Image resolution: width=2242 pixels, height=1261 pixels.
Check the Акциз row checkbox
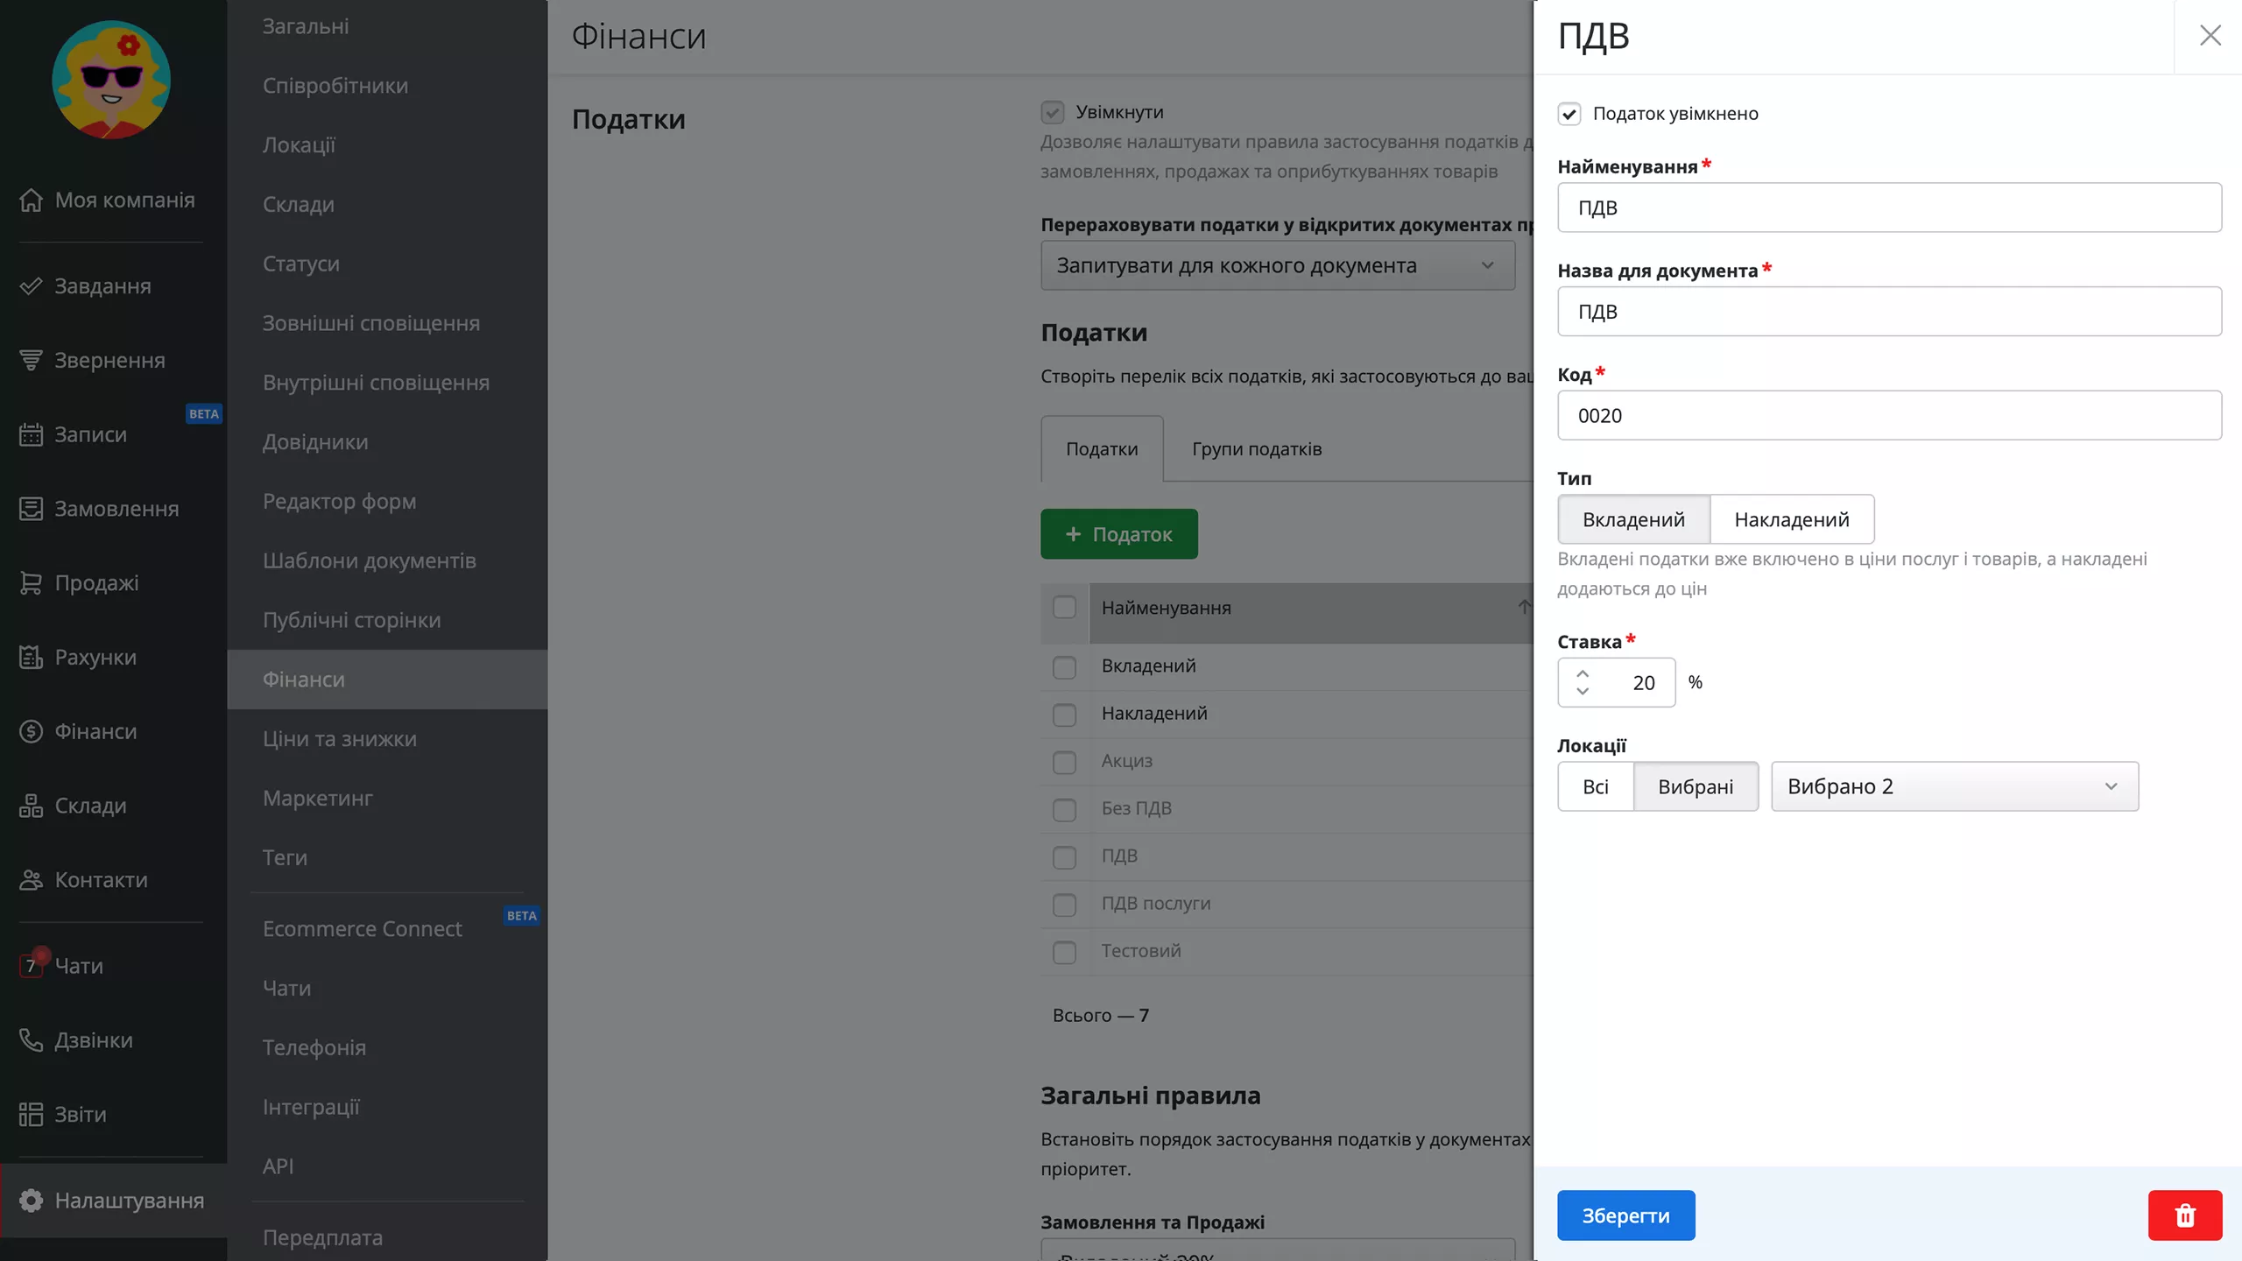tap(1064, 762)
